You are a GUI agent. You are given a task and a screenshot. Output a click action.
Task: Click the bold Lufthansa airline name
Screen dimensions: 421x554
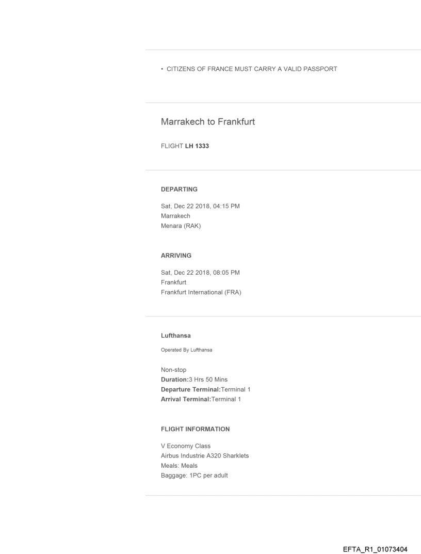(x=176, y=335)
